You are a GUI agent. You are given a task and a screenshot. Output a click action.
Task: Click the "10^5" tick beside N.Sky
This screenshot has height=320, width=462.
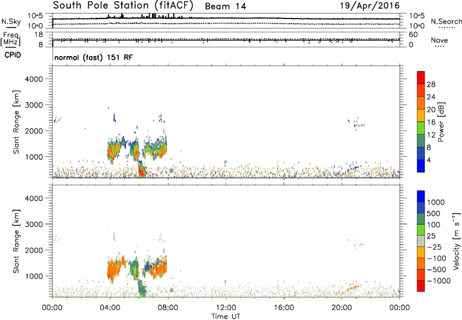[x=35, y=16]
